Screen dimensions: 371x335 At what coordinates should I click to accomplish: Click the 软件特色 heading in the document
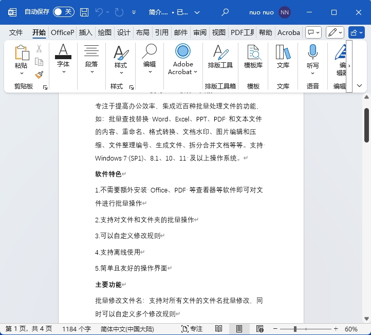pos(108,174)
